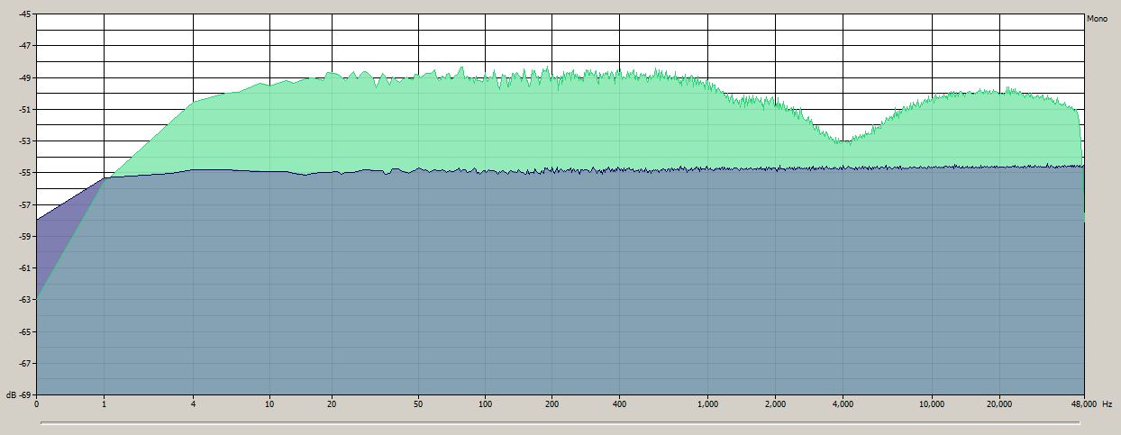
Task: Select the "-59" dB axis label
Action: point(23,236)
